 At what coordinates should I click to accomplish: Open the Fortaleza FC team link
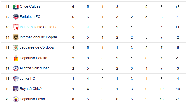(x=30, y=17)
